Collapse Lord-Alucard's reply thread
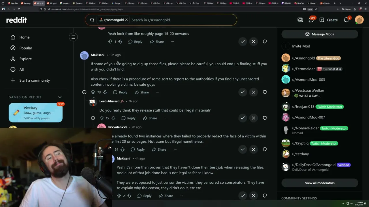This screenshot has width=369, height=207. coord(93,118)
